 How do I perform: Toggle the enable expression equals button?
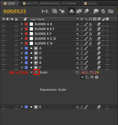[x=82, y=77]
